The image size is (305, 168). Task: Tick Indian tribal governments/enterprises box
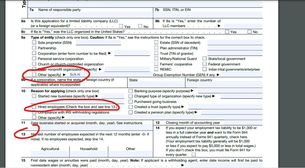(205, 69)
